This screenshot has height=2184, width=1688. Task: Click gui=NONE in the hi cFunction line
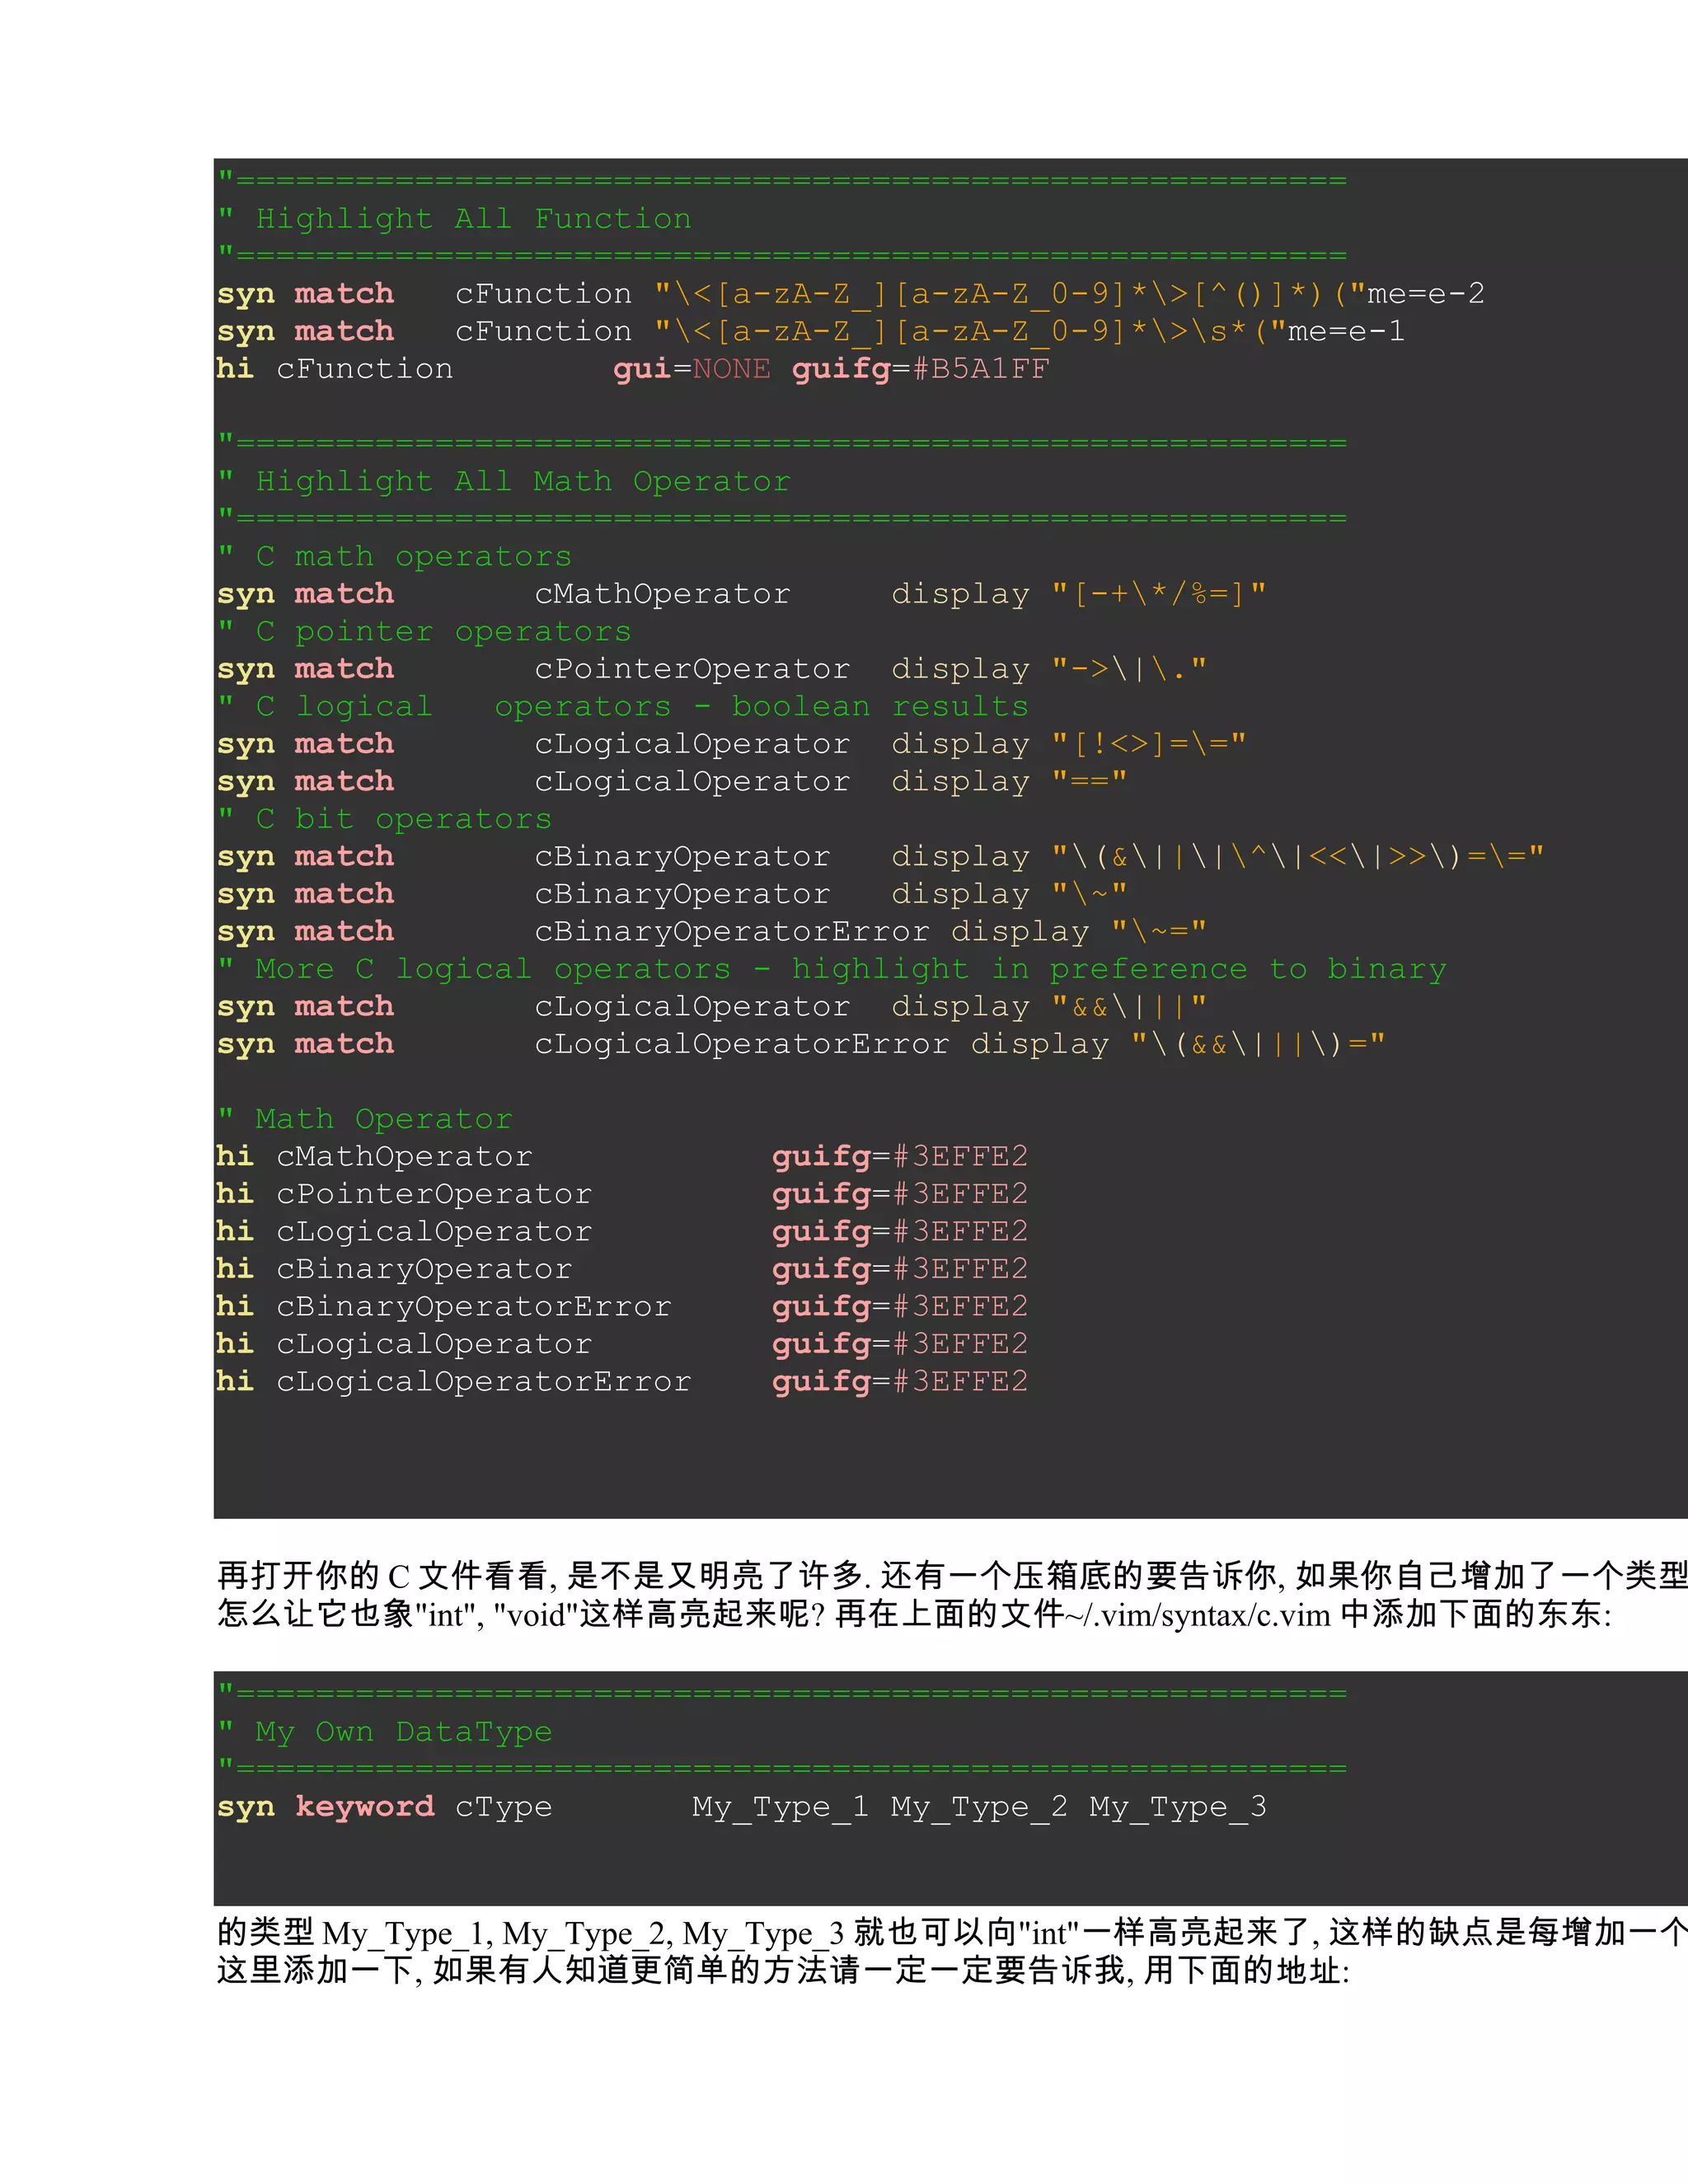click(691, 369)
